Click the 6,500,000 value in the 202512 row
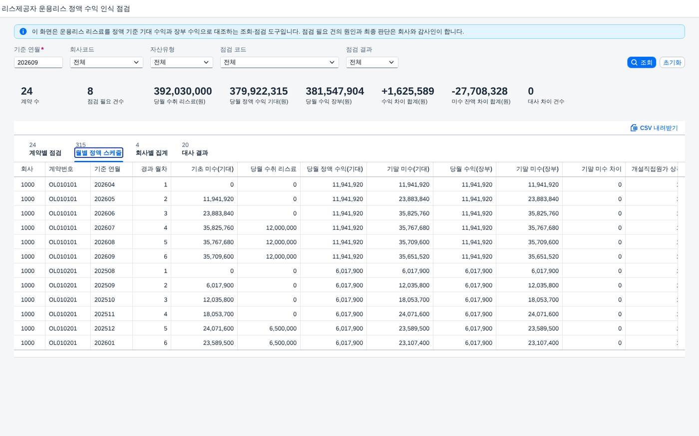 pyautogui.click(x=283, y=328)
